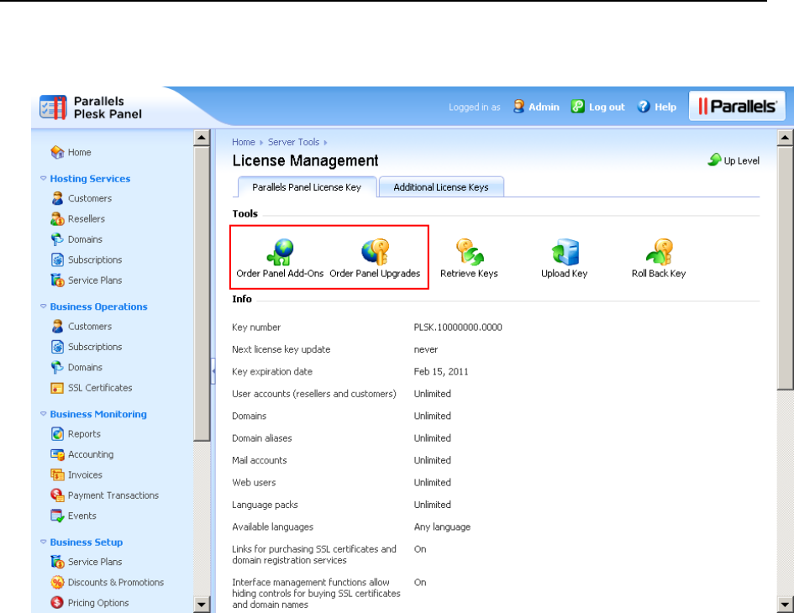Click the Feb 15, 2011 expiration date
This screenshot has height=613, width=794.
441,371
